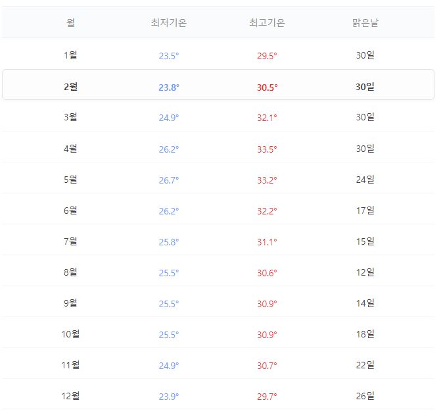Viewport: 445px width, 419px height.
Task: Click the 30일 sunny days in 3월 row
Action: click(x=365, y=117)
